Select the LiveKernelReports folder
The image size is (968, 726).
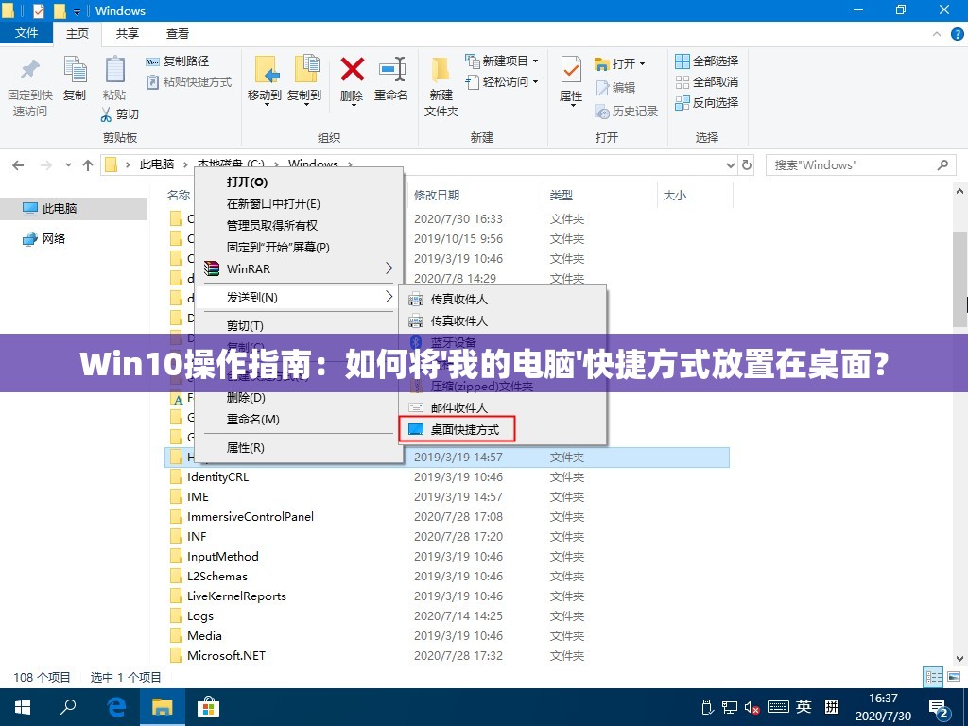click(x=236, y=596)
